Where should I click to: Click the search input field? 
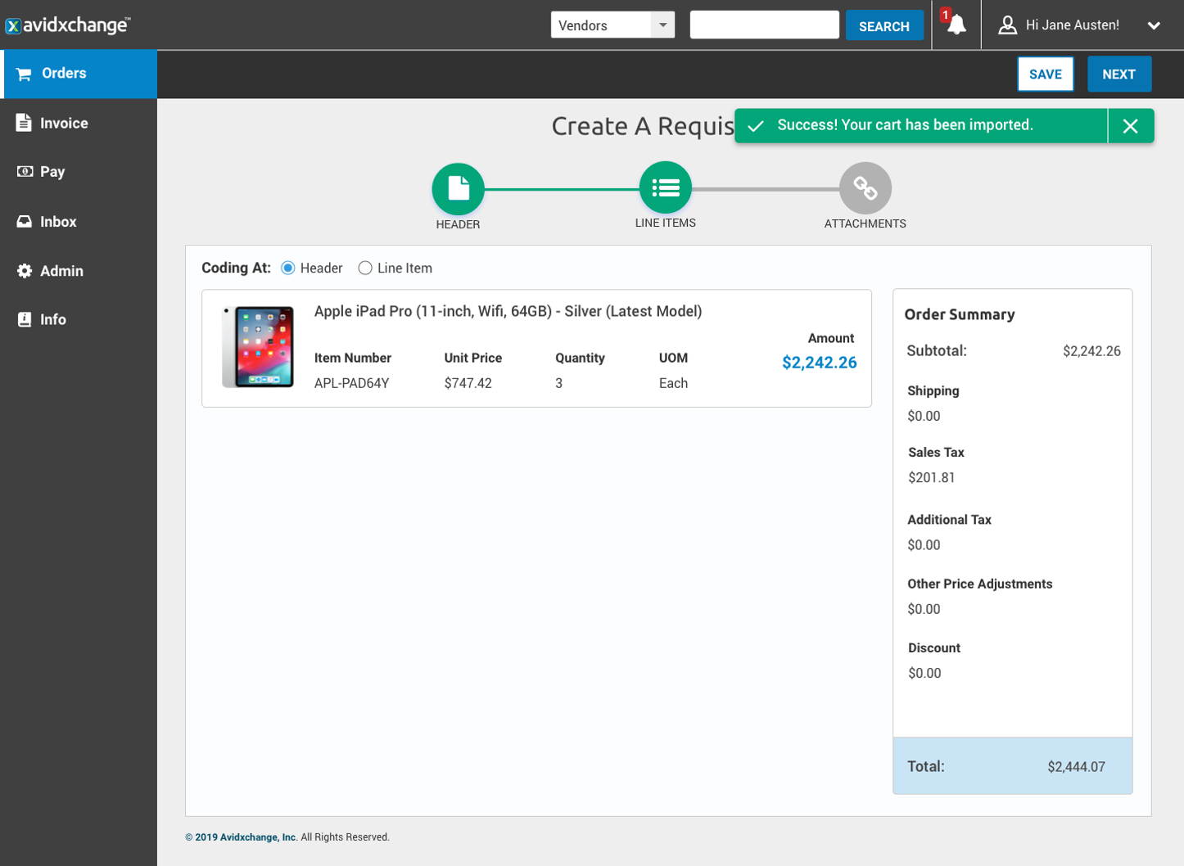[764, 25]
